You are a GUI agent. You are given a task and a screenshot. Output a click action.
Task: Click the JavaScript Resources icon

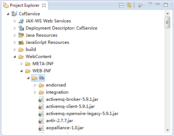(21, 42)
